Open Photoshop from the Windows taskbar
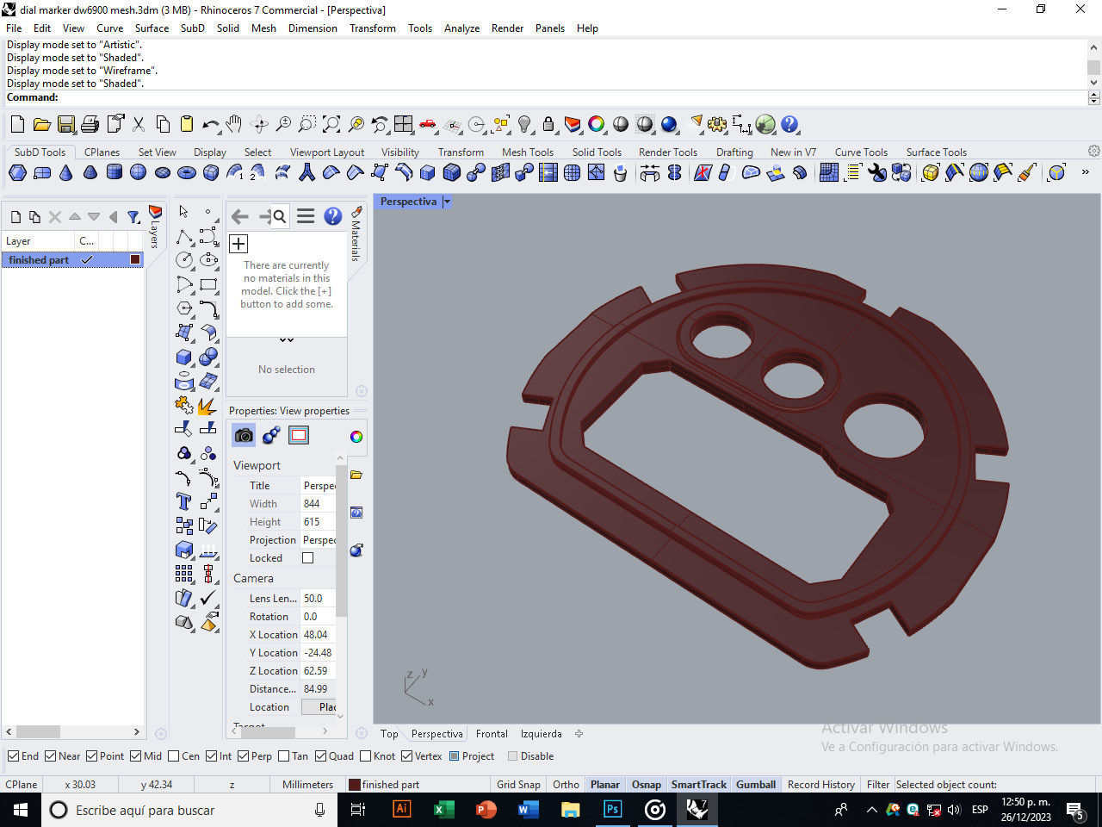Image resolution: width=1102 pixels, height=827 pixels. click(612, 810)
